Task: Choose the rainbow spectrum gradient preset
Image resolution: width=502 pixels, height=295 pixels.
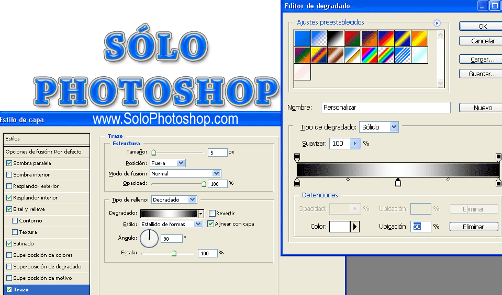Action: coord(370,55)
